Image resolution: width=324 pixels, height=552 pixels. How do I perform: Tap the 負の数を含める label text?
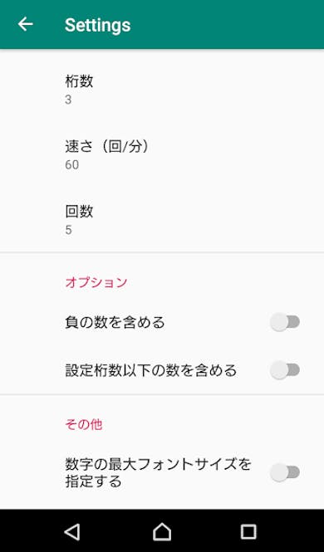click(x=115, y=322)
